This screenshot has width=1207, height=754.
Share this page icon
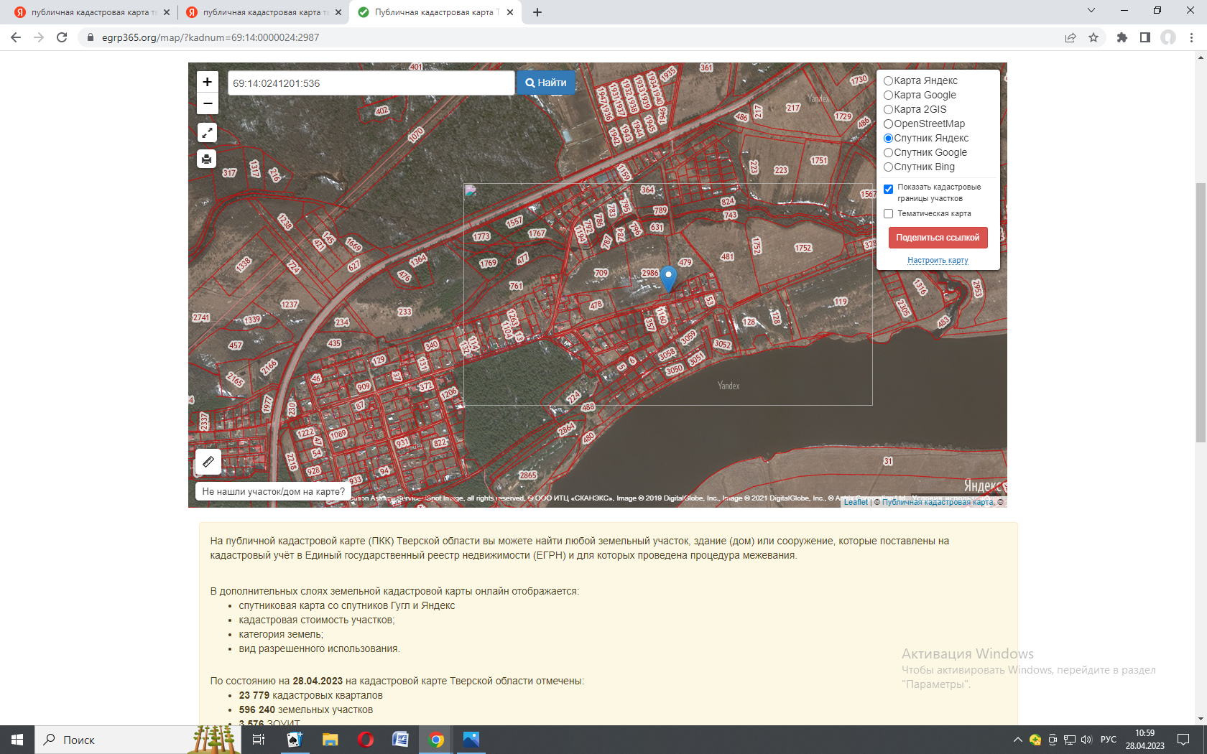point(1070,37)
